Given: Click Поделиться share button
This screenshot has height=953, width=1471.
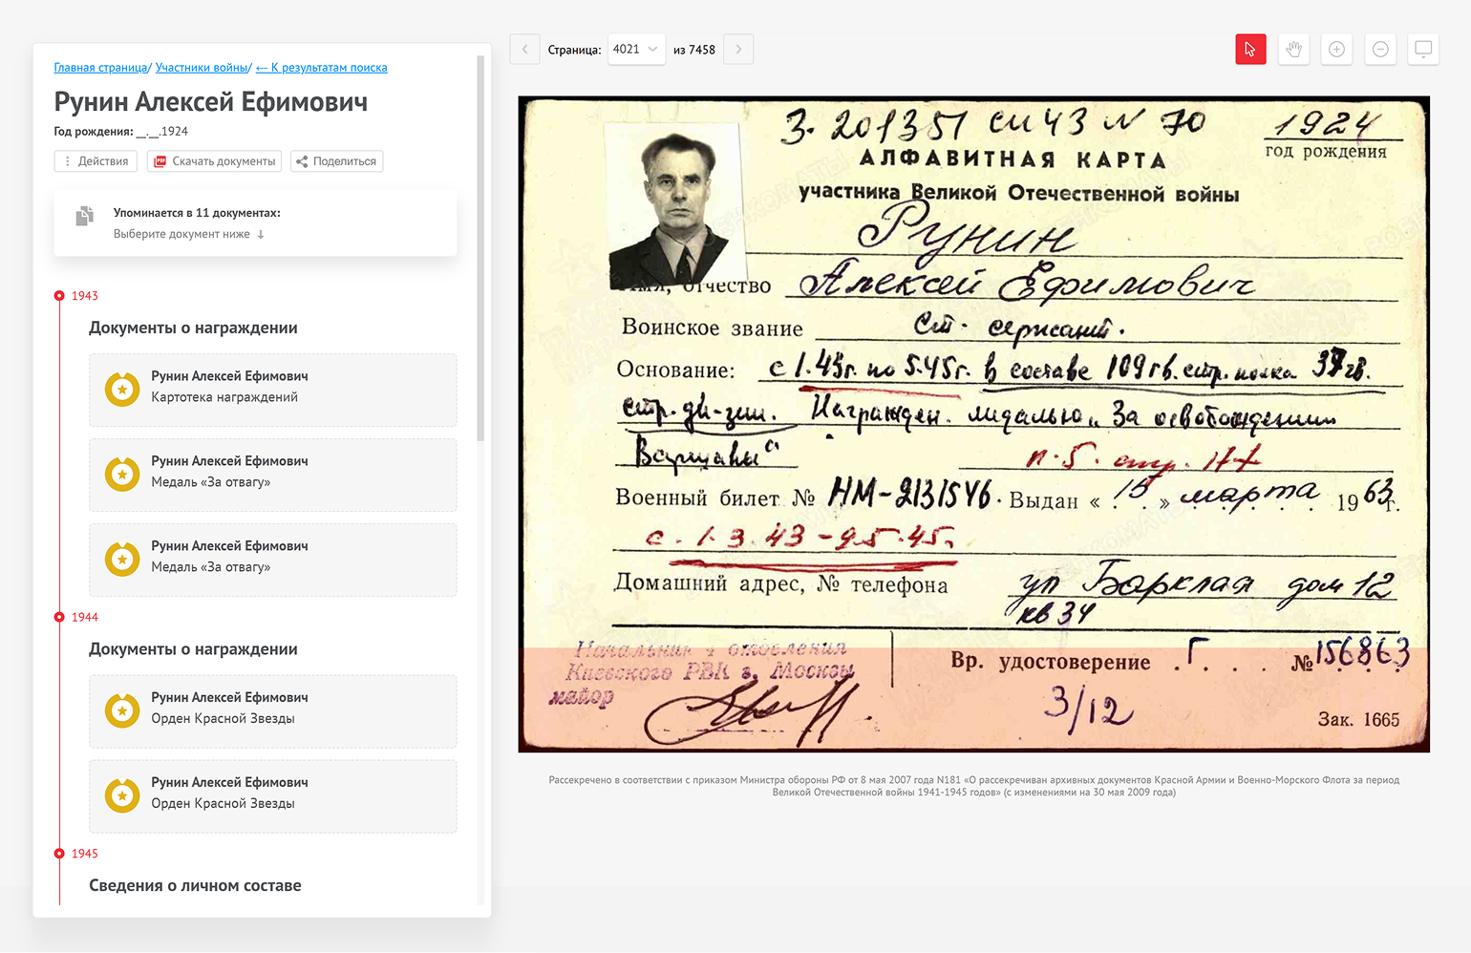Looking at the screenshot, I should tap(336, 161).
